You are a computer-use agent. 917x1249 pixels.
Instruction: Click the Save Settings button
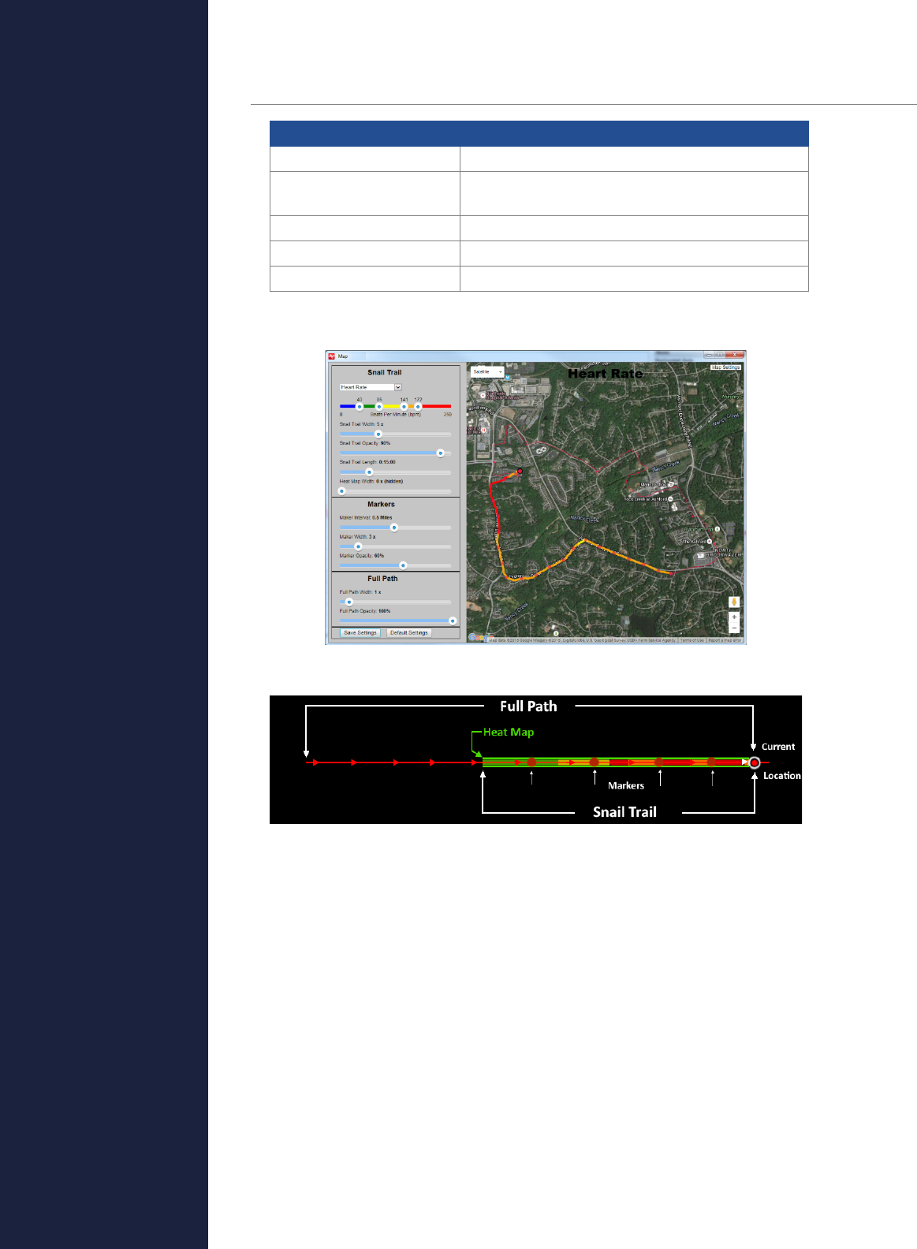[360, 632]
